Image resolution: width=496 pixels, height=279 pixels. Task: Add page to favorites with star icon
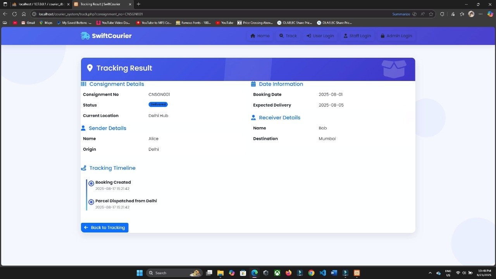click(431, 14)
